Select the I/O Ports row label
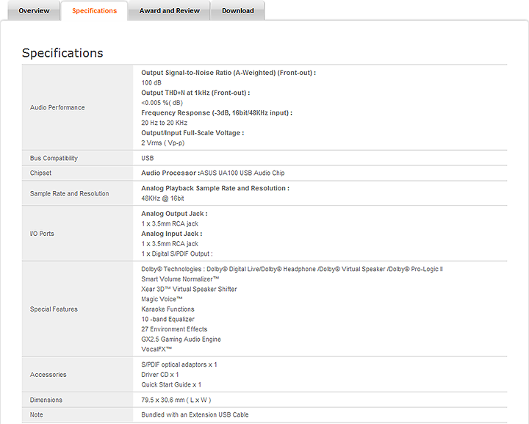This screenshot has height=424, width=529. (x=42, y=234)
